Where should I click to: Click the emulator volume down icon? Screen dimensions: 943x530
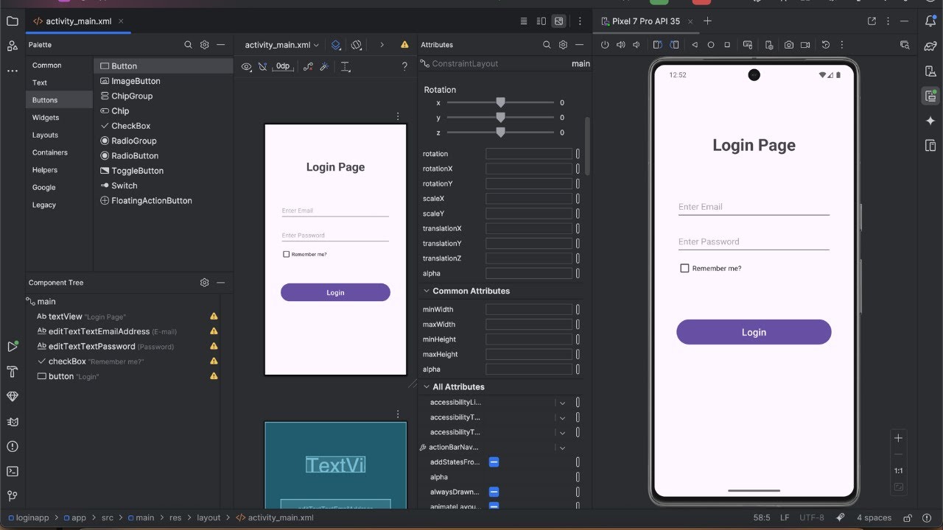point(638,45)
